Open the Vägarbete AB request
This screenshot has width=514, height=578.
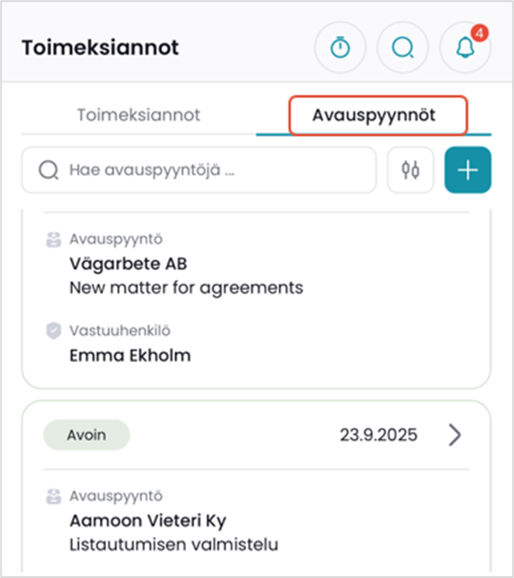tap(128, 264)
